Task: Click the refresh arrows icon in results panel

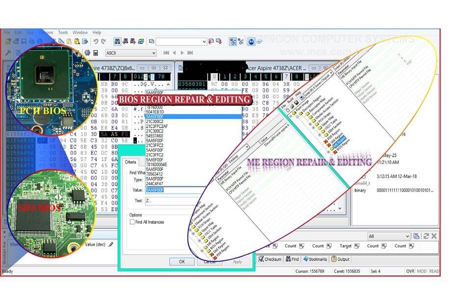Action: point(426,236)
